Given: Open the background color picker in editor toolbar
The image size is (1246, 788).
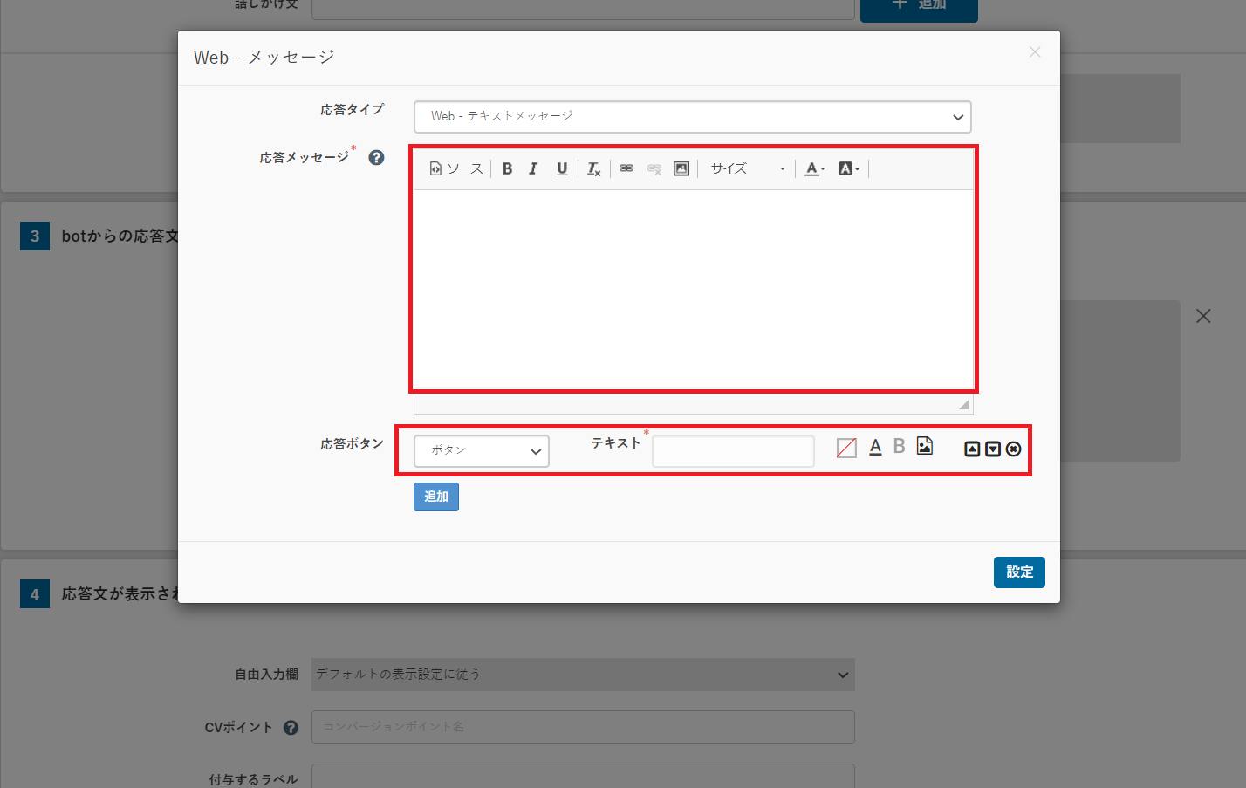Looking at the screenshot, I should tap(848, 168).
